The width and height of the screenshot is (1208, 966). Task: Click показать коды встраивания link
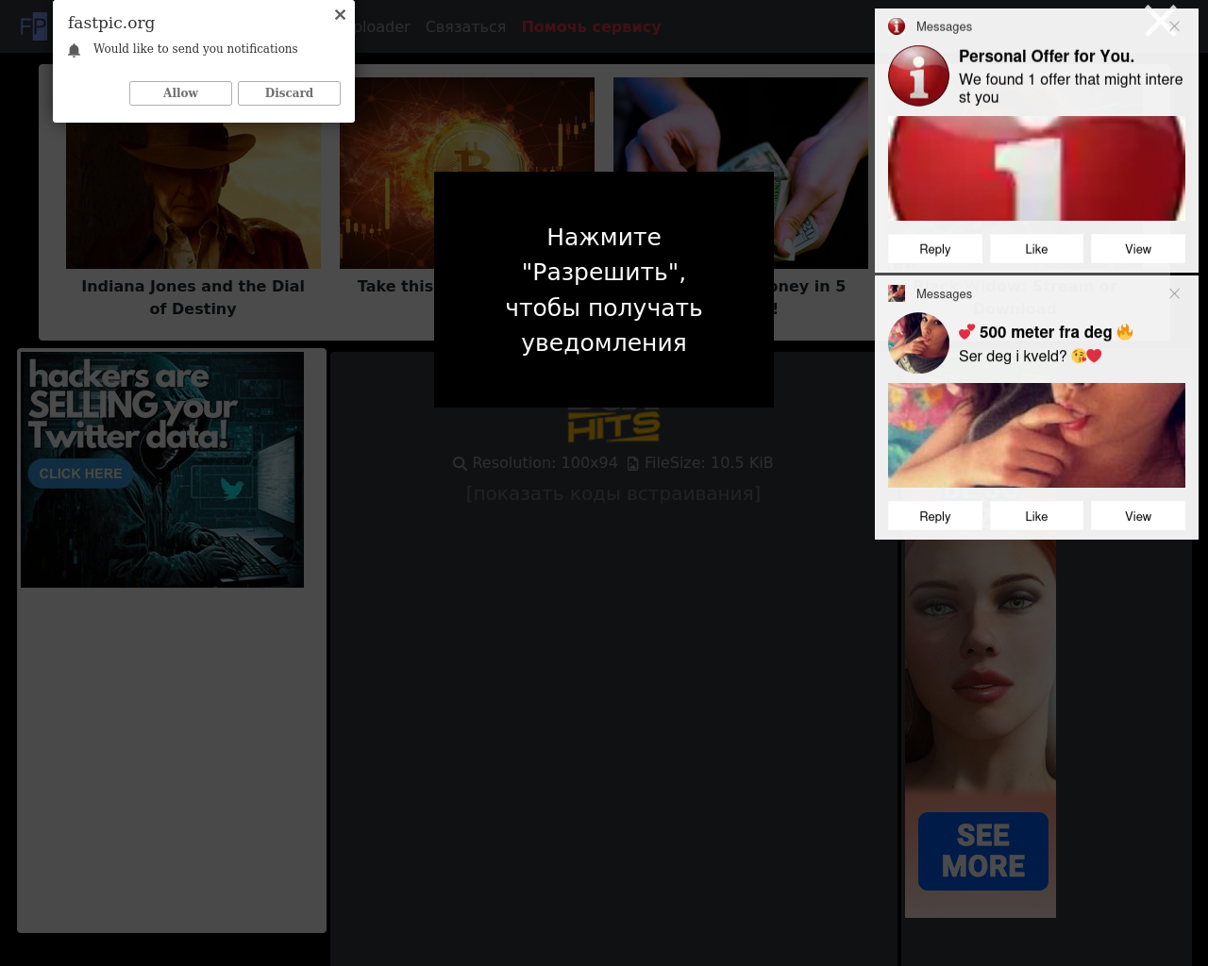click(613, 493)
